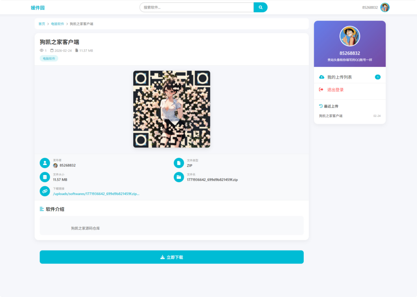This screenshot has width=417, height=297.
Task: Open the /uploads/softwares download link
Action: 96,194
